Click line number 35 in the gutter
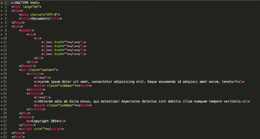This screenshot has width=260, height=139. point(5,137)
